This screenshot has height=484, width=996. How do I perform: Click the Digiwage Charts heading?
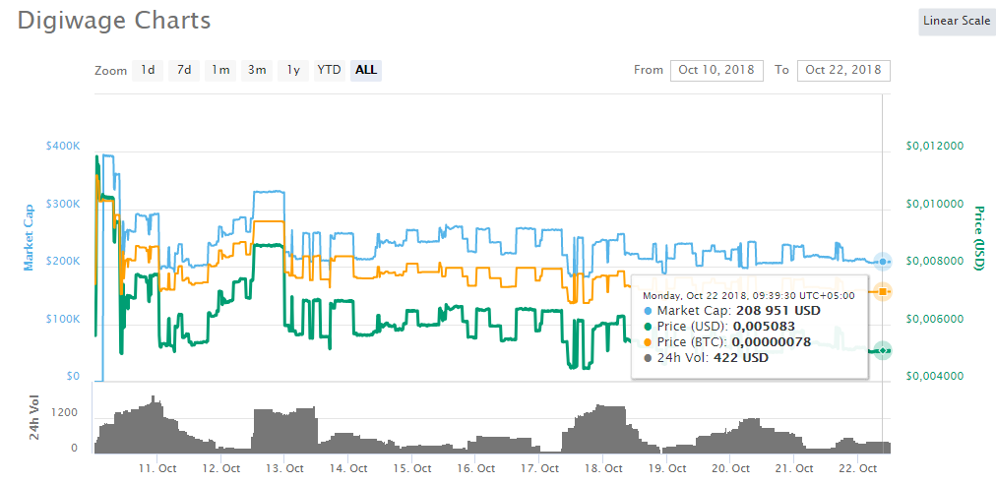tap(114, 21)
